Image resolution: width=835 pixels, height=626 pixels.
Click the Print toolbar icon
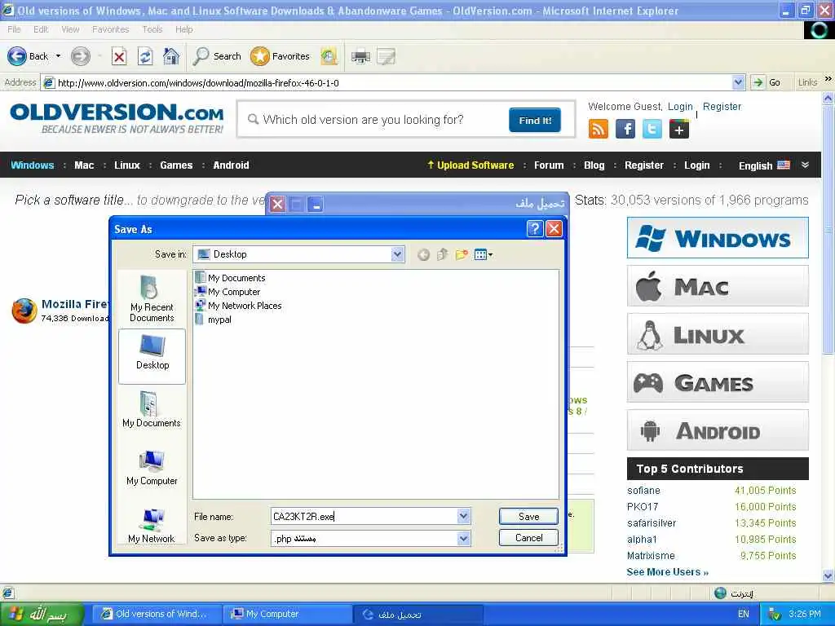(360, 56)
